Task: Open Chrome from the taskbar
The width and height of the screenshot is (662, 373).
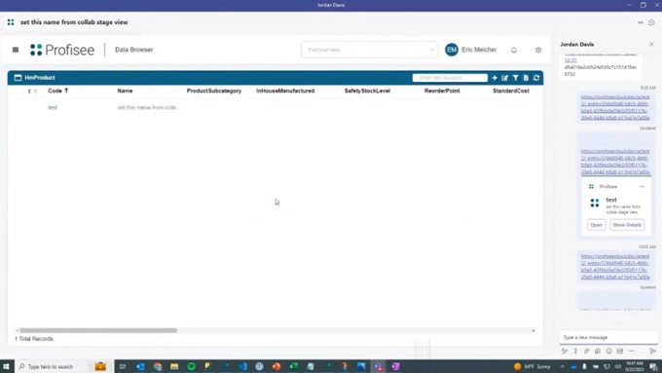Action: point(158,366)
